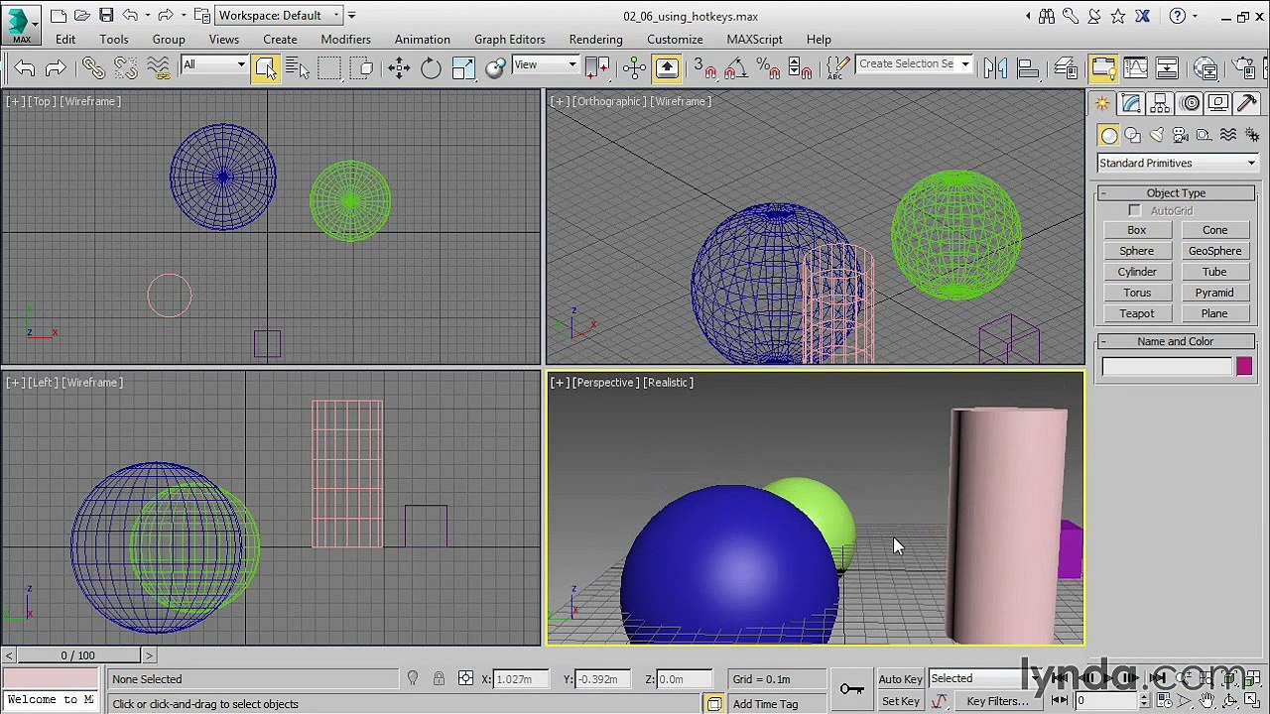Toggle Spinner Snap
This screenshot has height=714, width=1270.
coord(799,67)
